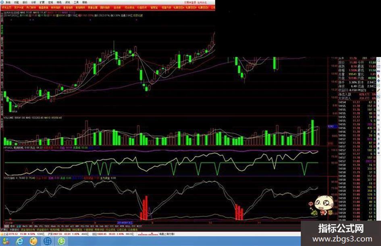This screenshot has height=246, width=381.
Task: Choose the CCI indicator tab
Action: tap(111, 226)
